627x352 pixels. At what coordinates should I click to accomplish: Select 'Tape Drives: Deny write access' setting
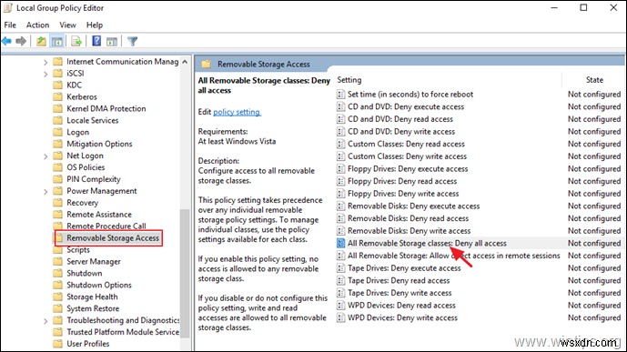pyautogui.click(x=399, y=293)
